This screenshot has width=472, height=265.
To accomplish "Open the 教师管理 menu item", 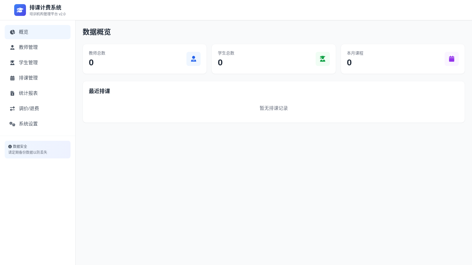I will (x=37, y=47).
